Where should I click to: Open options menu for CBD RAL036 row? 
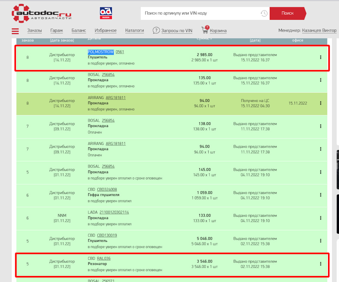click(320, 264)
